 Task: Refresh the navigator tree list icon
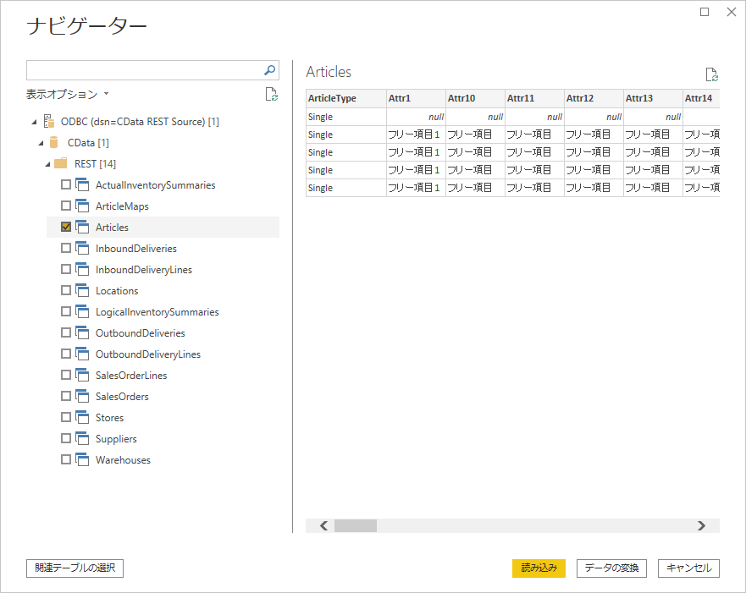click(x=271, y=94)
